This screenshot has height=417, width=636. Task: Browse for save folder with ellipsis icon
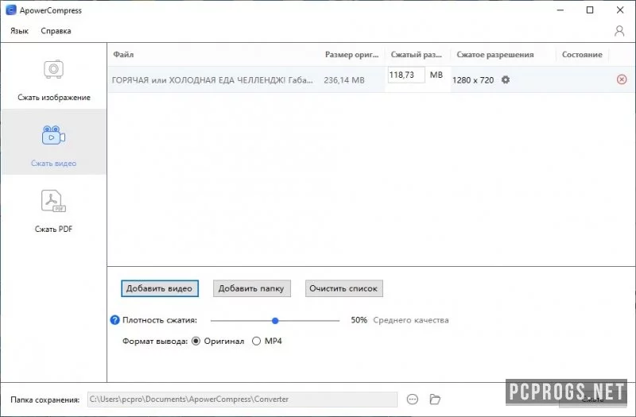point(412,400)
